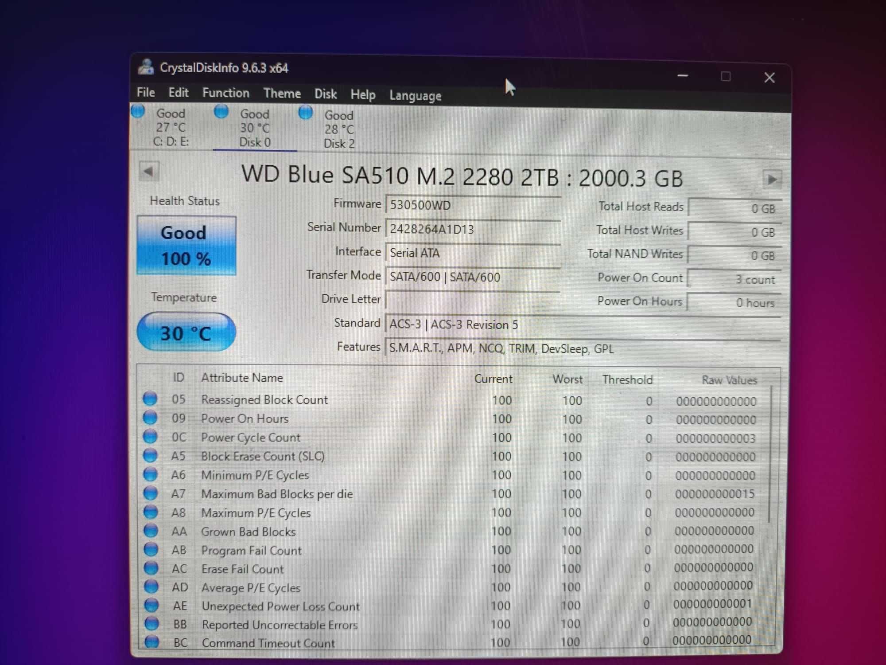
Task: Click the Worst column header
Action: (567, 379)
